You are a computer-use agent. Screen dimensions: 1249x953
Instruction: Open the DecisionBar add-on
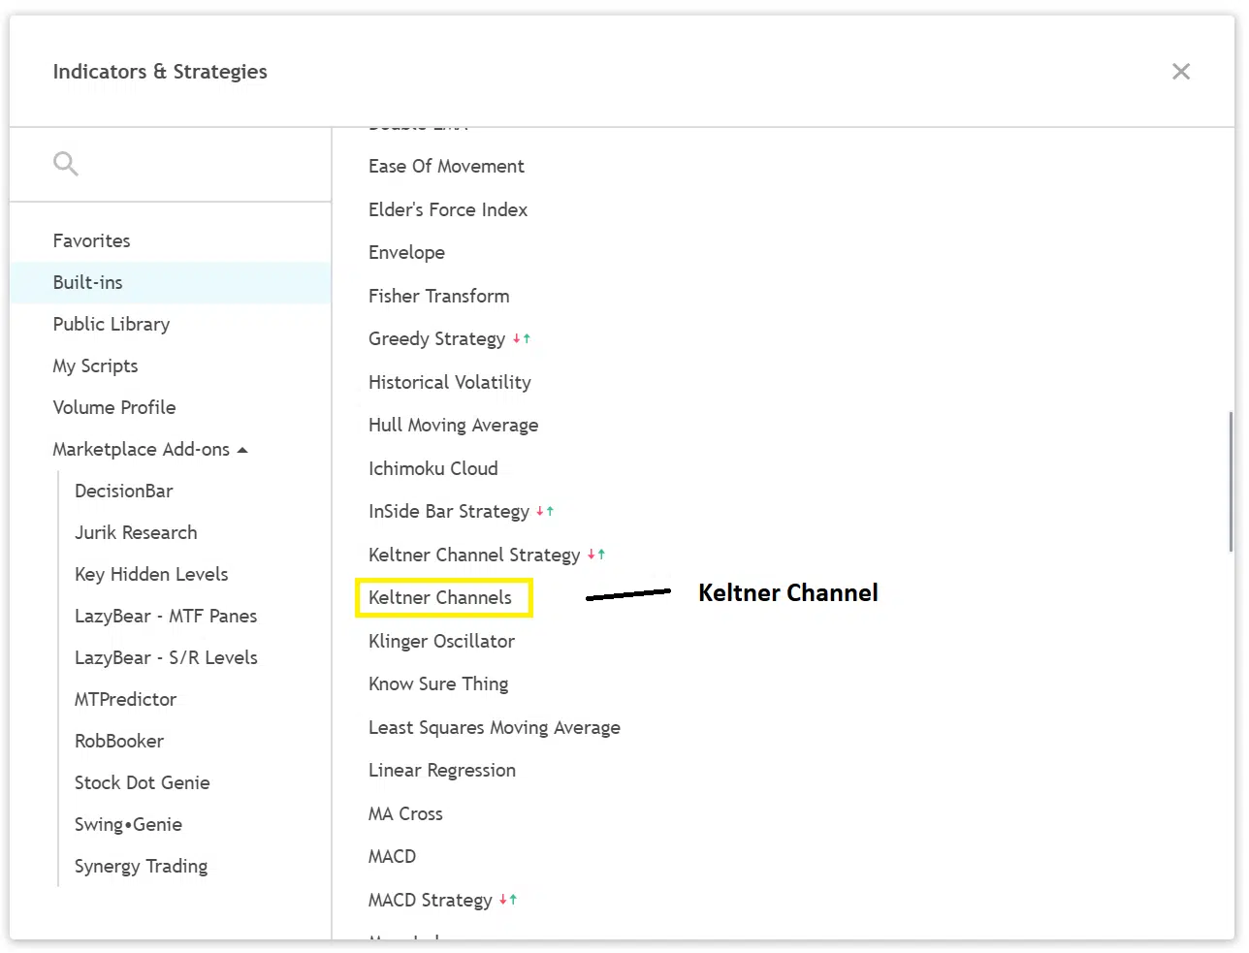tap(124, 491)
